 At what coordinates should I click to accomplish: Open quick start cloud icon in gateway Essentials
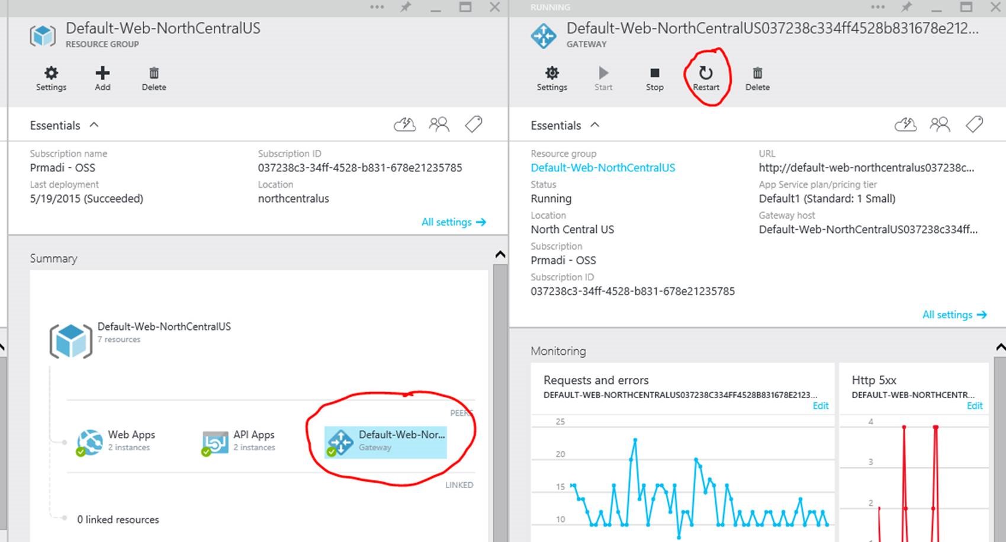click(x=906, y=124)
